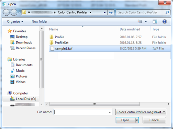Click the folder icon in the address bar
Screen dimensions: 173x129
click(24, 12)
